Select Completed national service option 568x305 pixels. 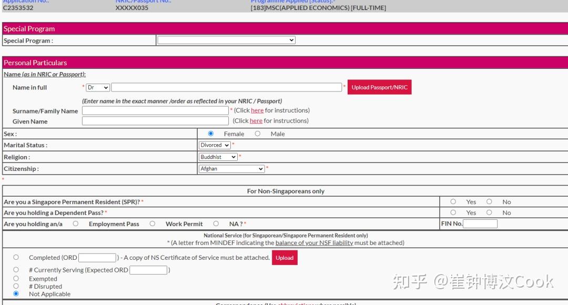pos(16,257)
